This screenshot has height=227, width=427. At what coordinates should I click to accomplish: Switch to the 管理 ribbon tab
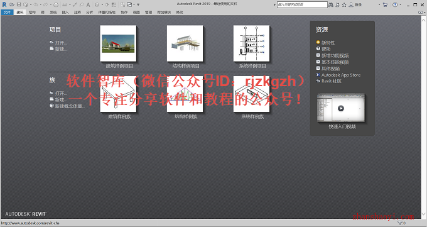148,13
